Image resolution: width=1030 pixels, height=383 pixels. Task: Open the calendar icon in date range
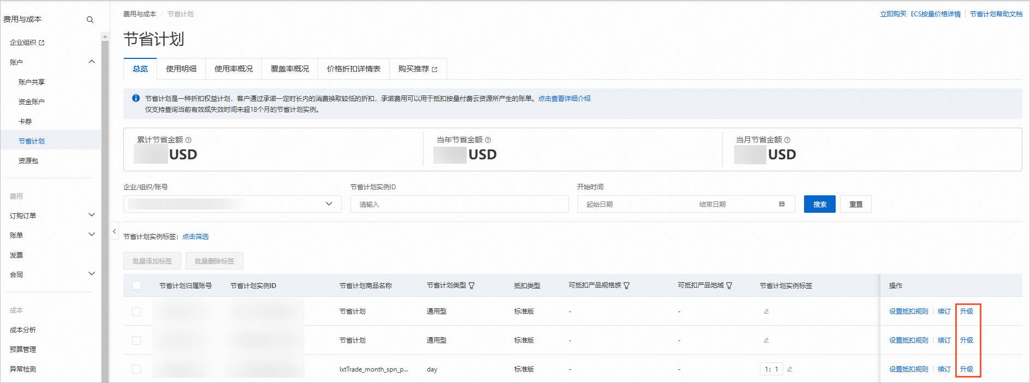pyautogui.click(x=782, y=204)
